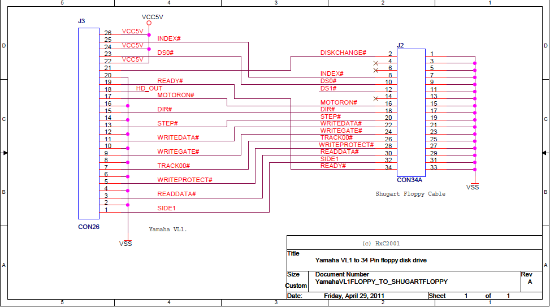Click READDATA# label beside J3 pin 3
The image size is (550, 307).
click(176, 194)
